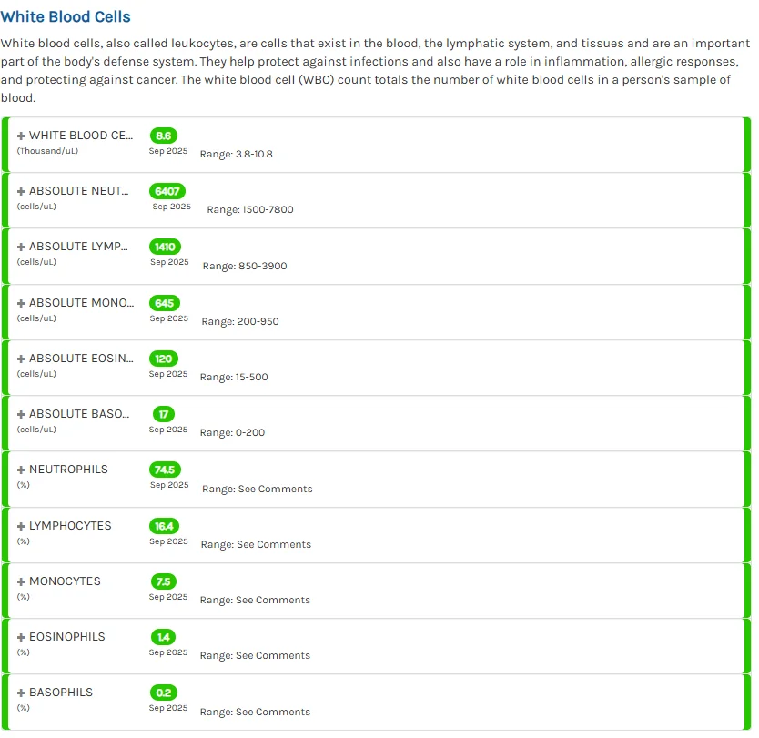Click (cells/uL) unit under ABSOLUTE NEUT...

tap(36, 207)
